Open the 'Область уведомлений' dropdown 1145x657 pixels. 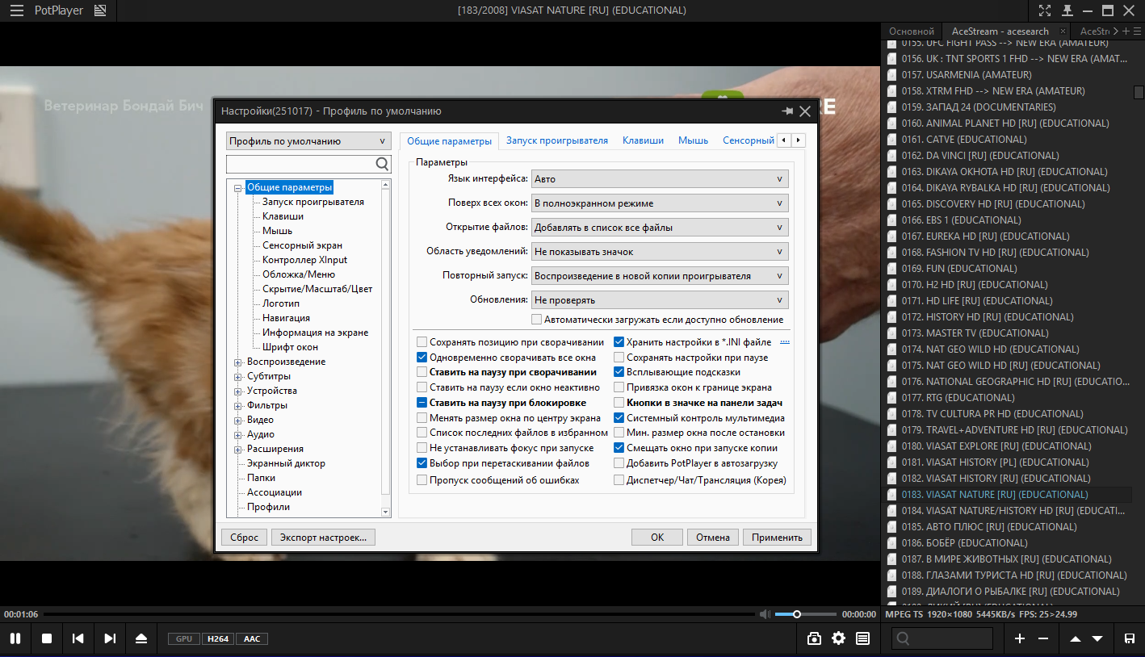(660, 252)
